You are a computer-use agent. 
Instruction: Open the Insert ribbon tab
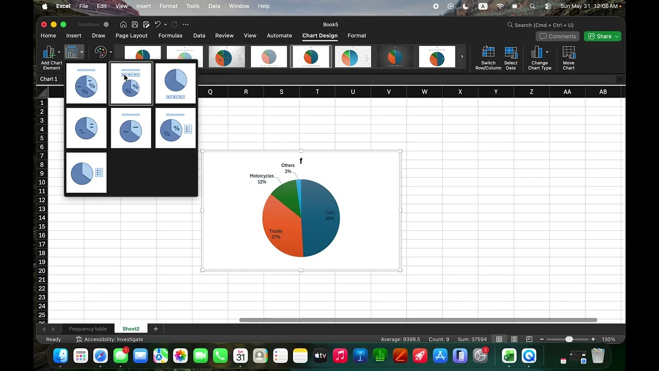[x=74, y=36]
